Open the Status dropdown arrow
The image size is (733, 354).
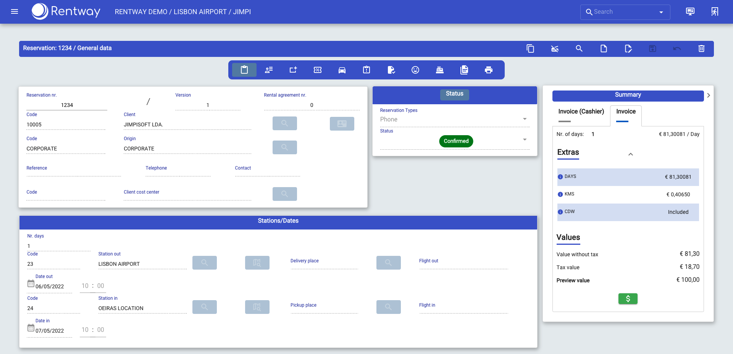[525, 139]
